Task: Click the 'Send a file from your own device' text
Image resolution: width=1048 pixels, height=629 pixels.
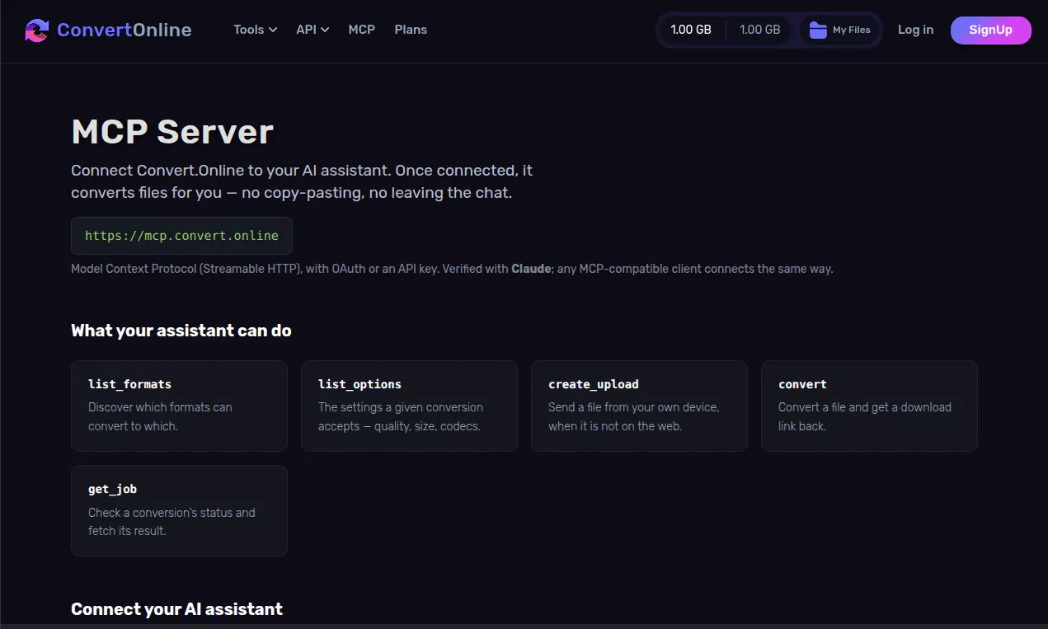Action: coord(633,407)
